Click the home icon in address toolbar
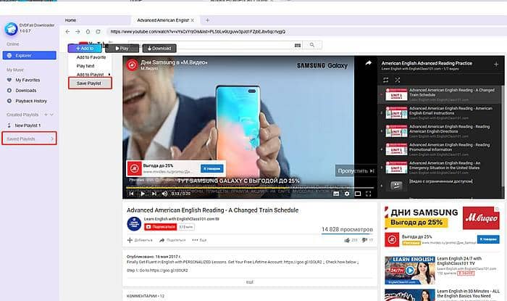 pos(88,32)
